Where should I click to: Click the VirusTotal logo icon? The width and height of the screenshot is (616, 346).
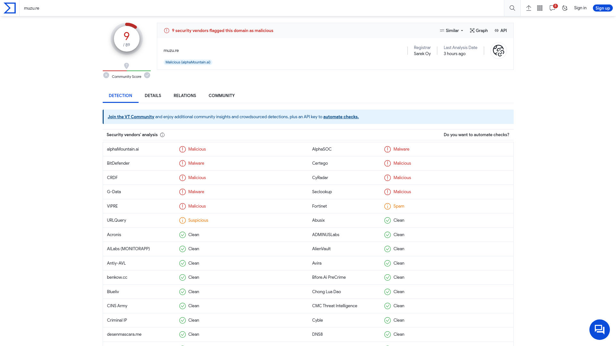pyautogui.click(x=10, y=8)
